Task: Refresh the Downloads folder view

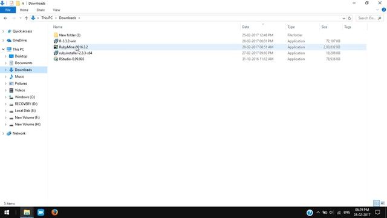Action: point(350,18)
